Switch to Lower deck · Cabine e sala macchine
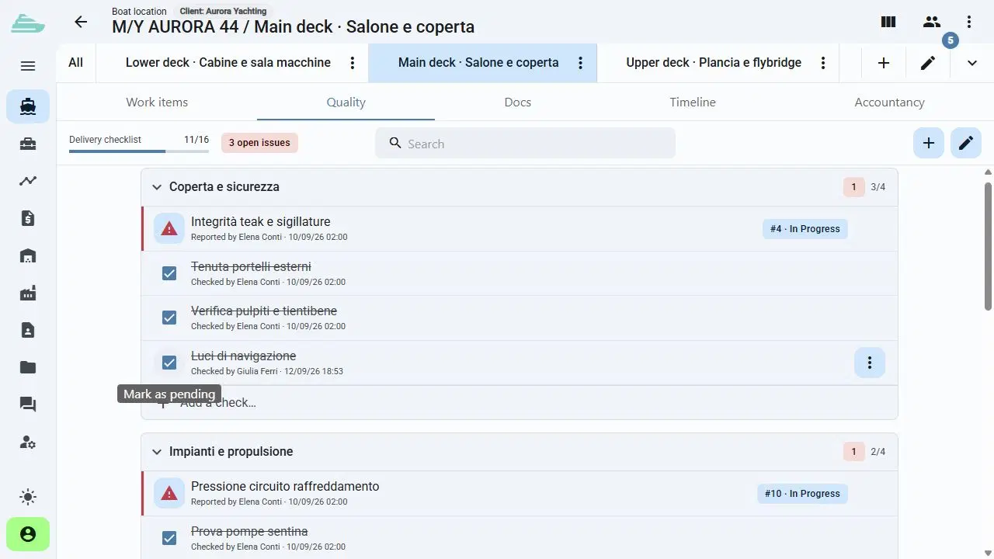Screen dimensions: 994x559 228,63
